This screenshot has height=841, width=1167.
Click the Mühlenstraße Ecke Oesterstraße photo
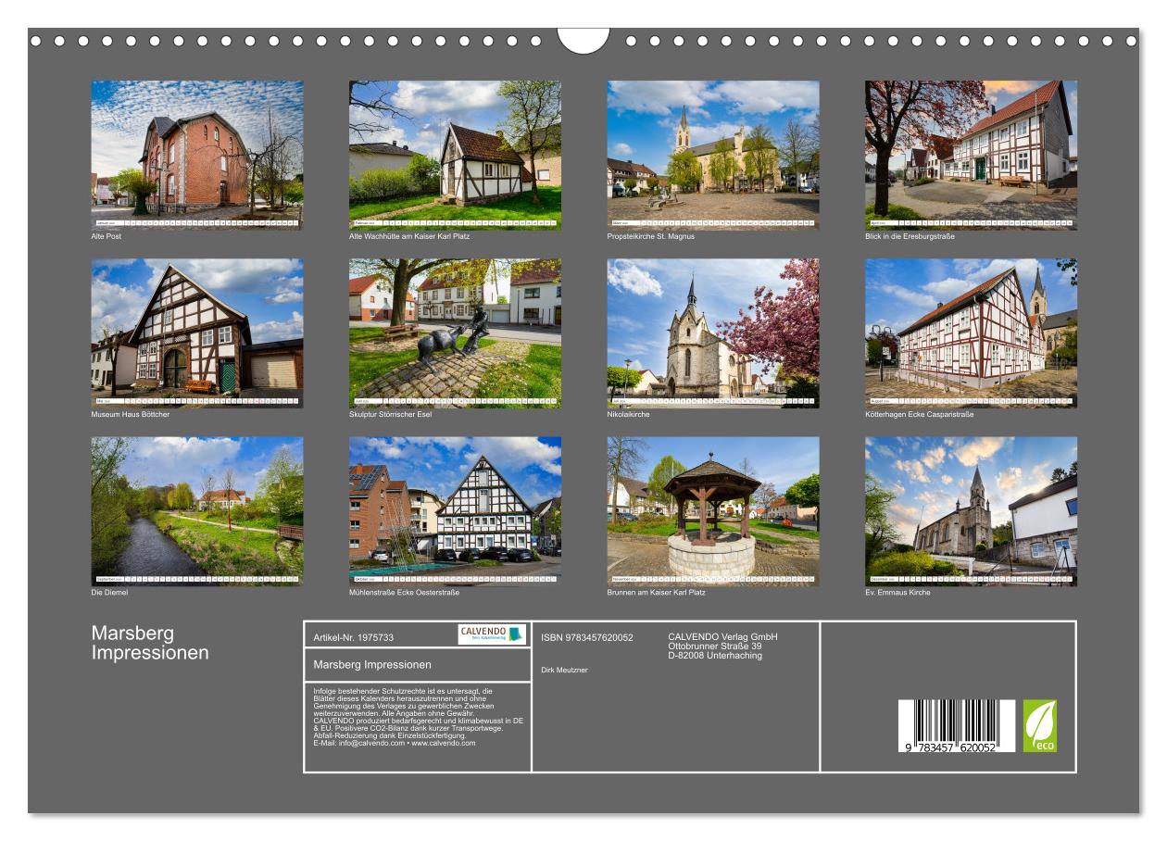455,511
